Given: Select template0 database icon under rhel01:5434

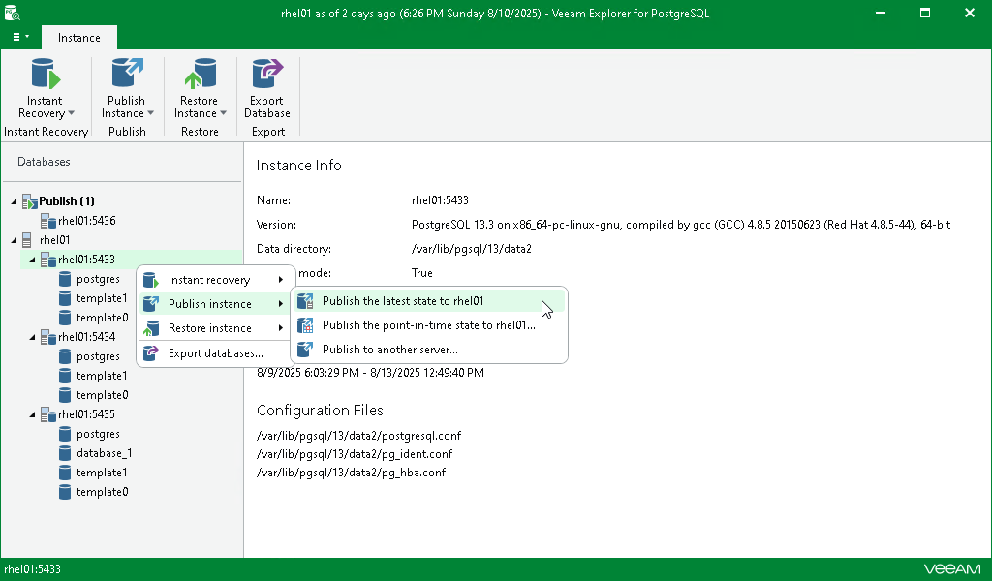Looking at the screenshot, I should (65, 395).
